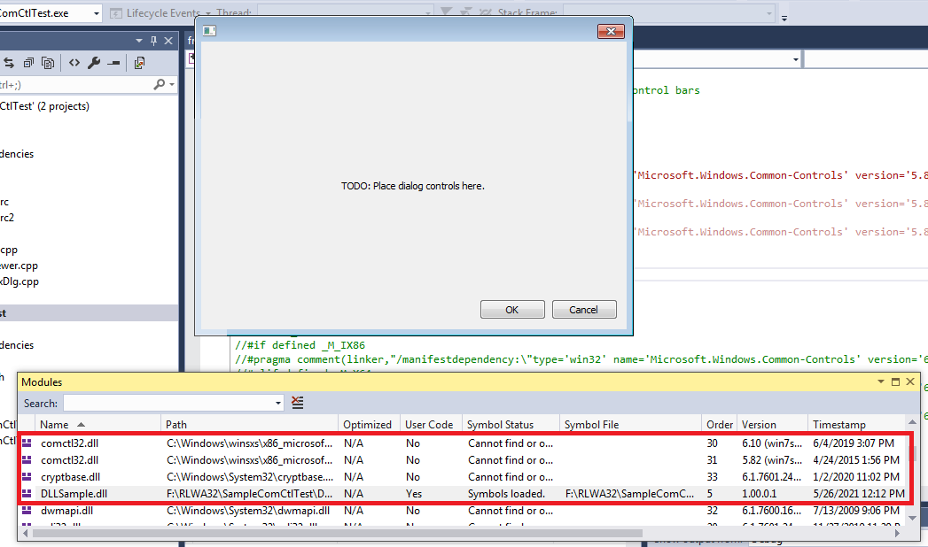928x547 pixels.
Task: Select the DLLSample.dll module row
Action: click(x=462, y=493)
